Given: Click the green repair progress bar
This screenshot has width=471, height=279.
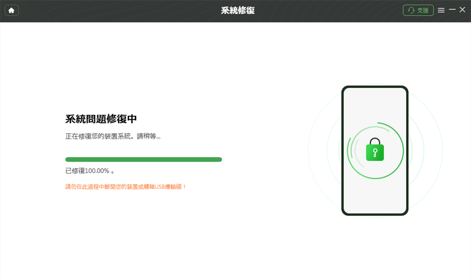Looking at the screenshot, I should (143, 159).
